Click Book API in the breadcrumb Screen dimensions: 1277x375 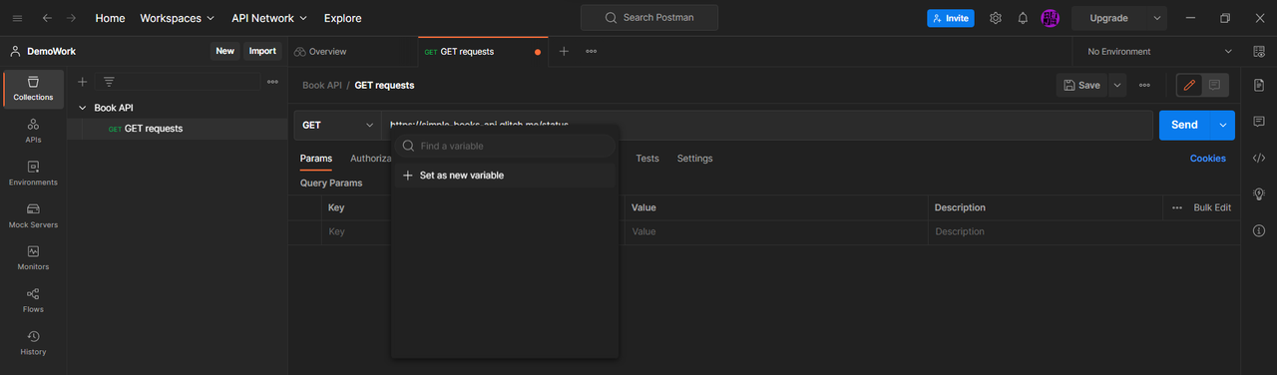click(321, 85)
